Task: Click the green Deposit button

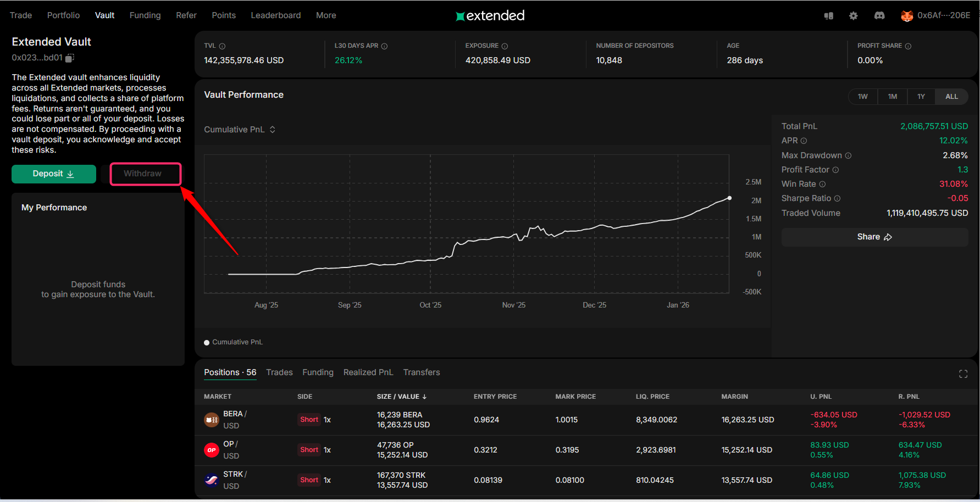Action: 53,174
